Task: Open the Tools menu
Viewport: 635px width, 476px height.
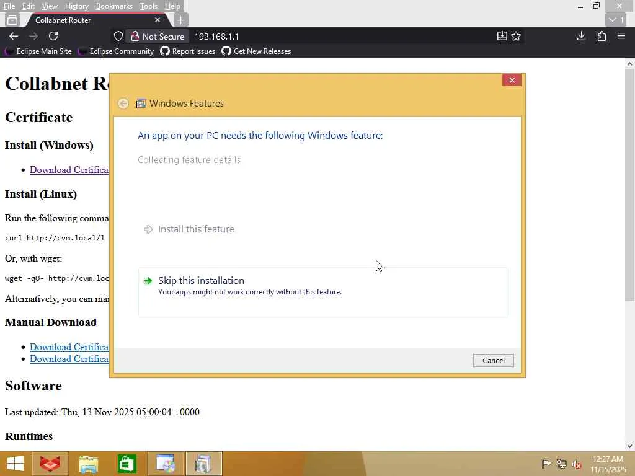Action: tap(149, 6)
